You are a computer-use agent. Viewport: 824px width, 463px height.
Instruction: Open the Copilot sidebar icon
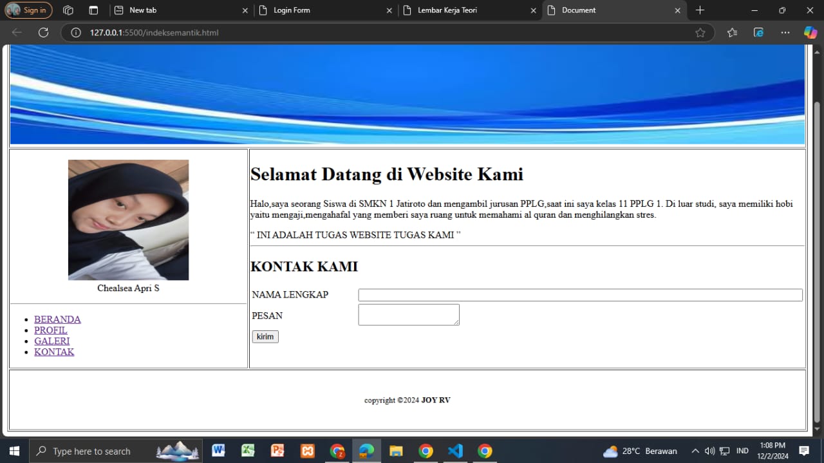pyautogui.click(x=810, y=33)
